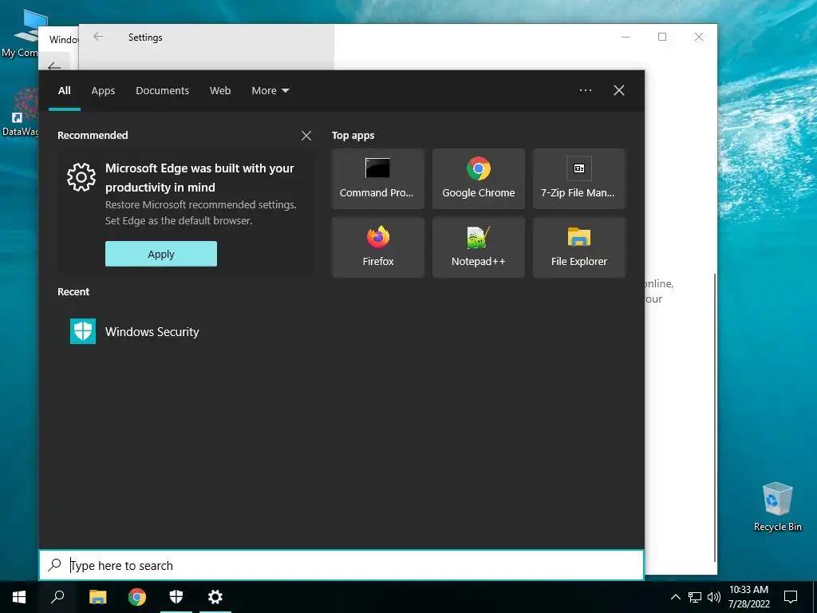Open the Windows Start menu
The width and height of the screenshot is (817, 613).
[19, 597]
